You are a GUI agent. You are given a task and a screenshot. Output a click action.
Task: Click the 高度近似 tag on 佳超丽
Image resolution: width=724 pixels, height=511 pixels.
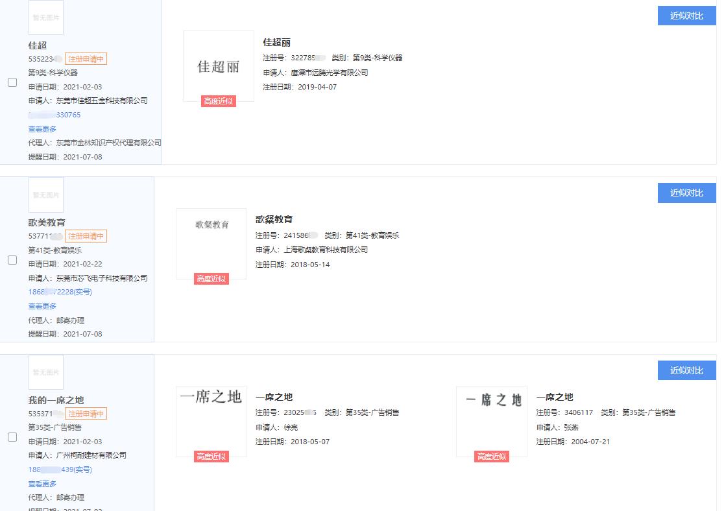[219, 102]
